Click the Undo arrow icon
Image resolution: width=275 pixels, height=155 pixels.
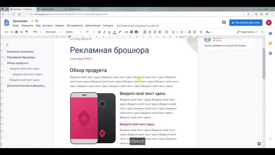pyautogui.click(x=6, y=32)
